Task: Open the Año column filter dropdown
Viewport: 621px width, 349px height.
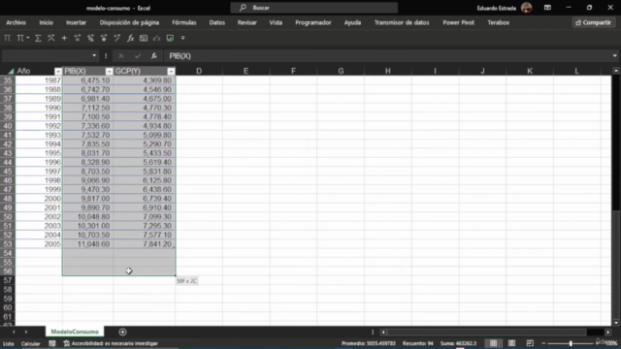Action: coord(58,71)
